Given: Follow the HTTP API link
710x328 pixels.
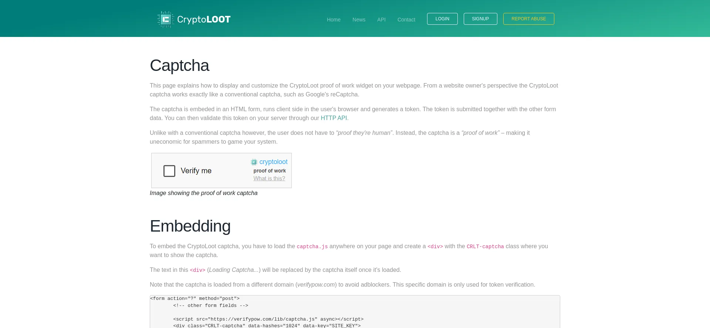Looking at the screenshot, I should [x=334, y=118].
